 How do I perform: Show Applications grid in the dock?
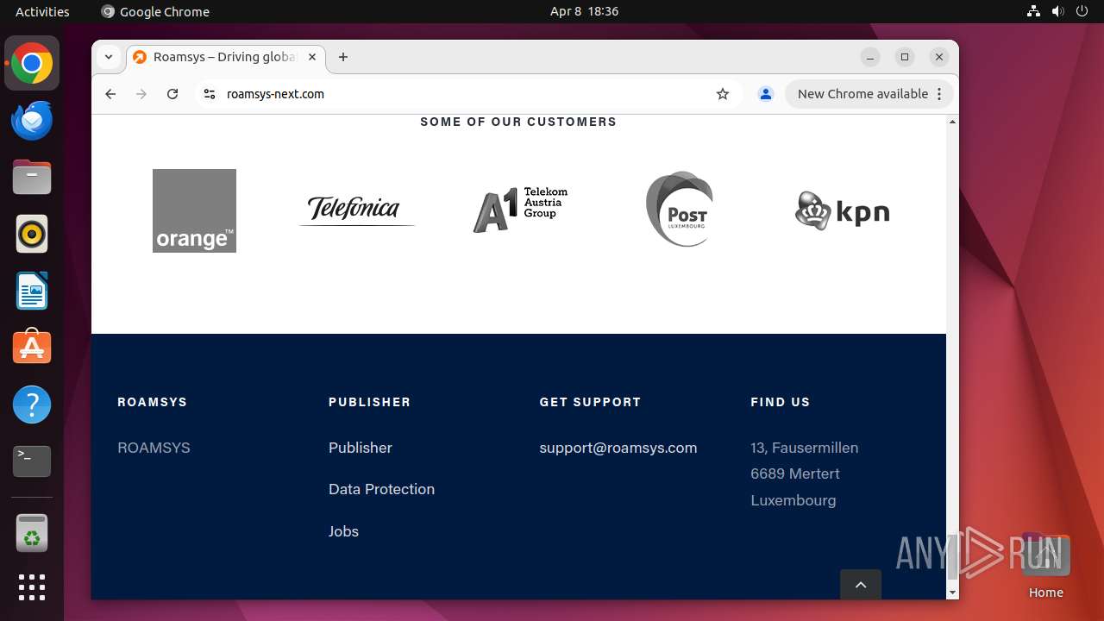[x=32, y=587]
